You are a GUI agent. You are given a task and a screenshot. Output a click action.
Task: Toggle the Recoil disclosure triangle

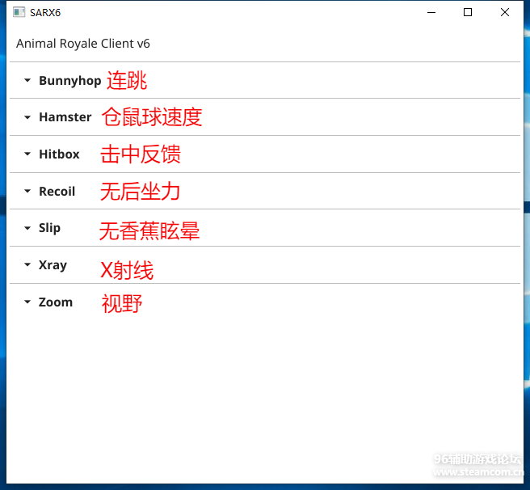pyautogui.click(x=27, y=192)
